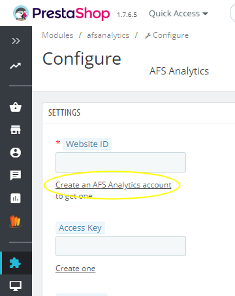Open Customer Service chat bubble icon
The height and width of the screenshot is (296, 235).
click(x=16, y=175)
